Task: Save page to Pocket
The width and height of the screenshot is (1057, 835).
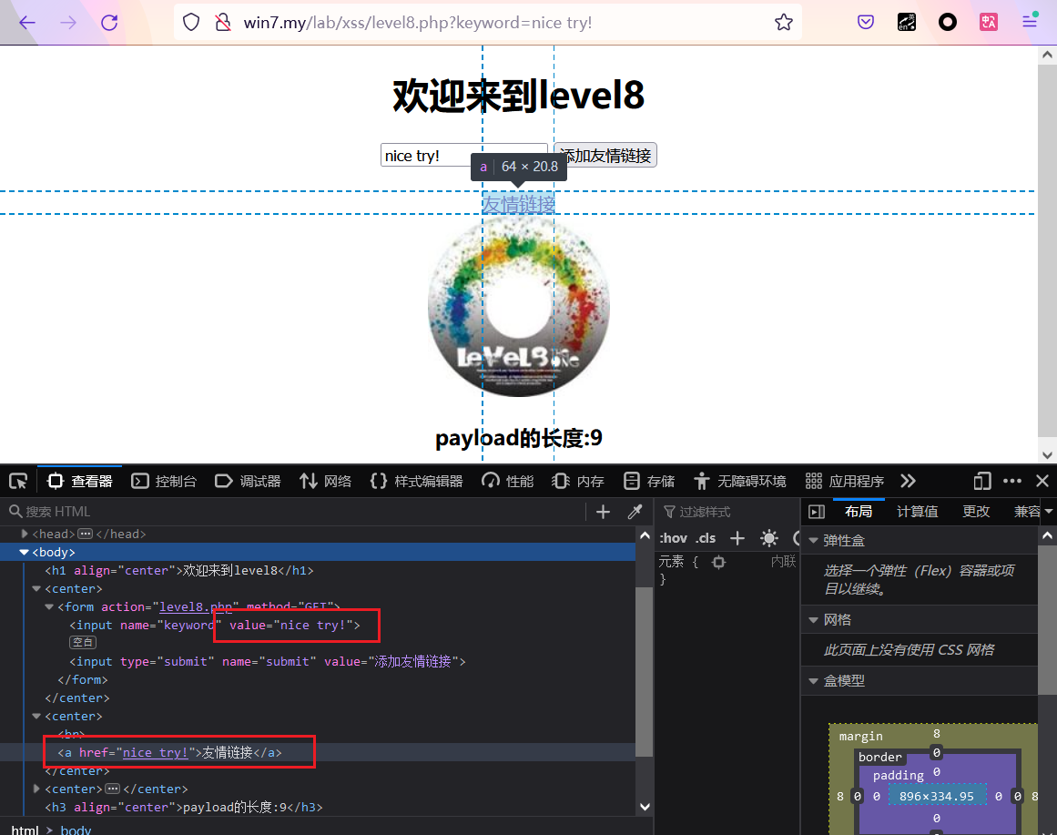Action: pyautogui.click(x=865, y=21)
